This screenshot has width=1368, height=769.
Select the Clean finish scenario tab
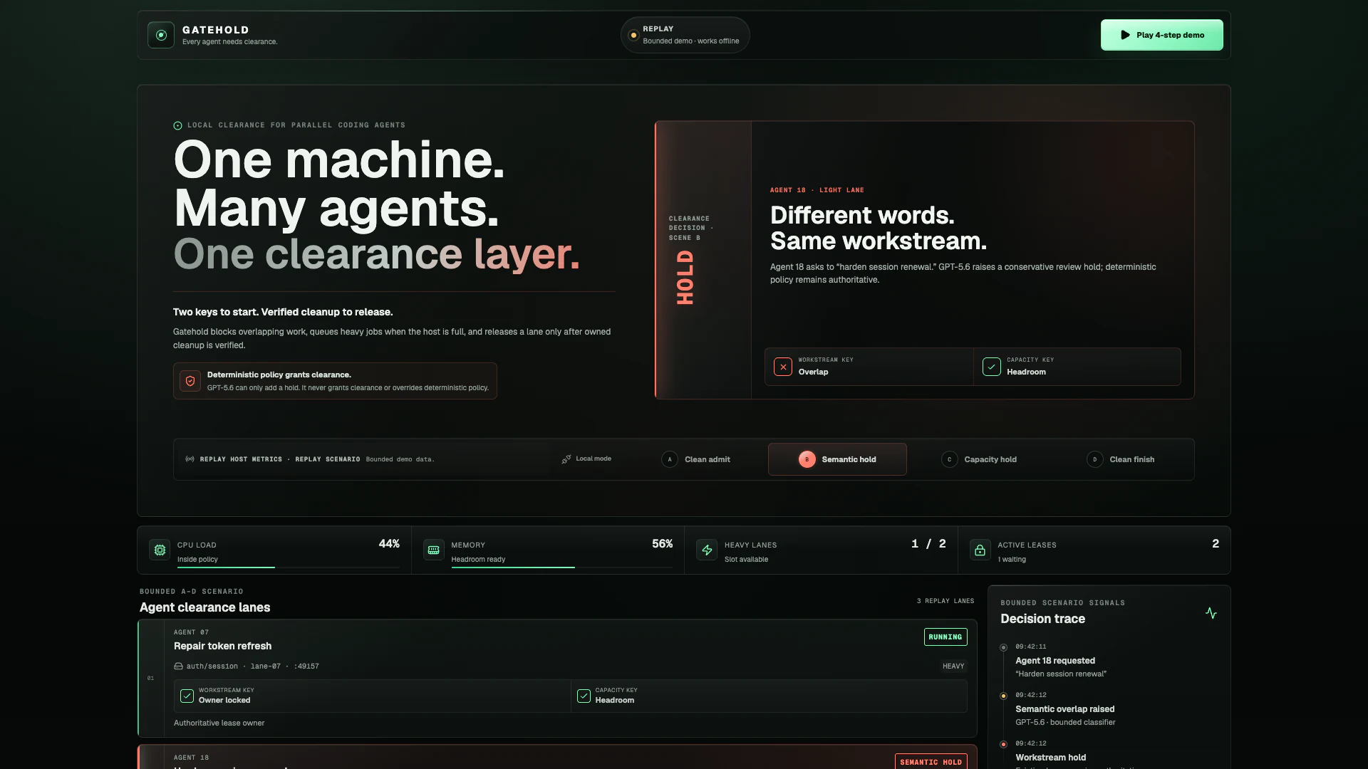pyautogui.click(x=1120, y=459)
